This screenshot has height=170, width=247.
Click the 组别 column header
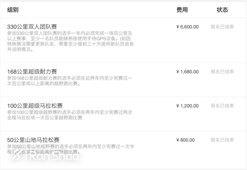(x=13, y=10)
